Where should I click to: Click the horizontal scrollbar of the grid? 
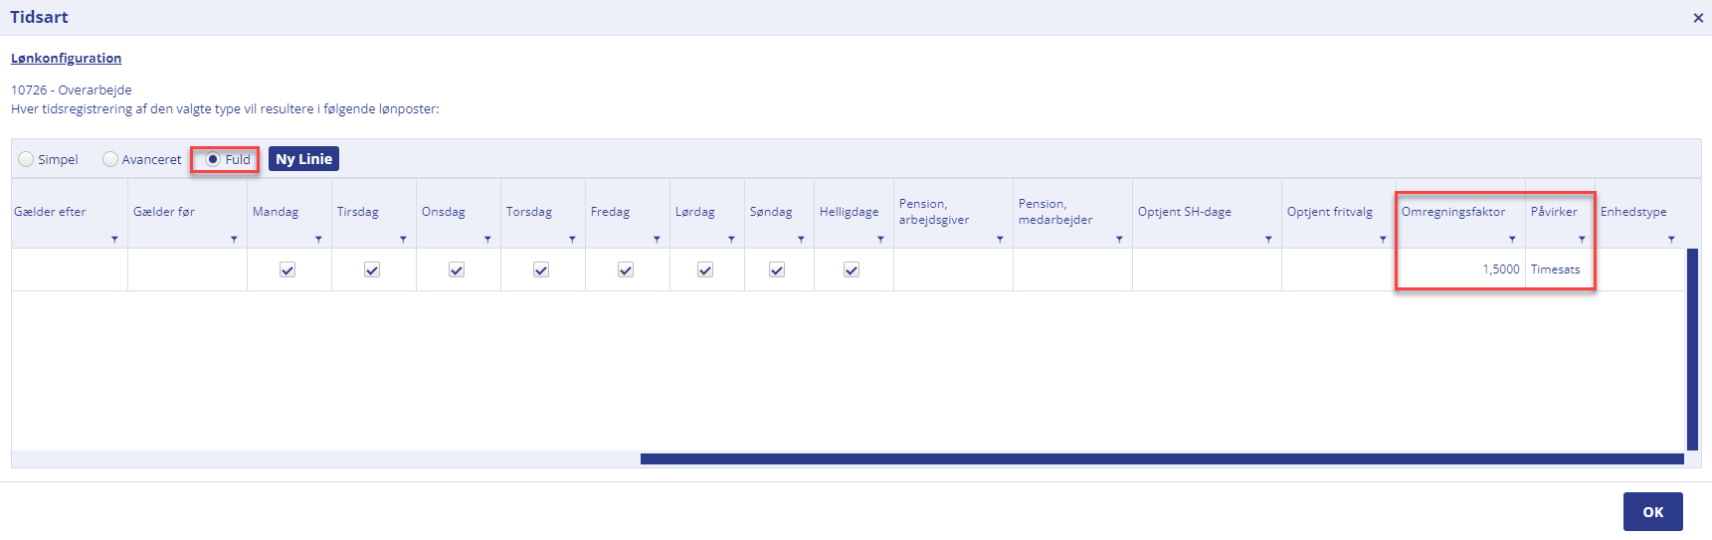tap(1162, 459)
